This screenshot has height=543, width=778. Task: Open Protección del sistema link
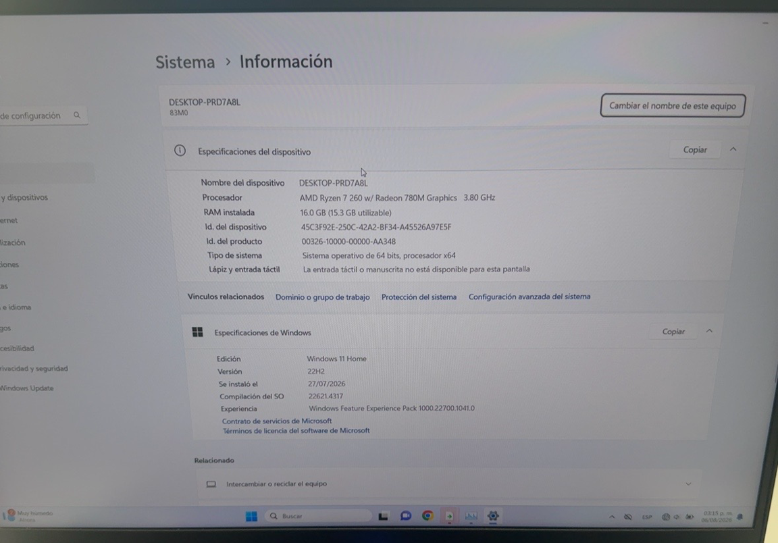click(x=419, y=296)
